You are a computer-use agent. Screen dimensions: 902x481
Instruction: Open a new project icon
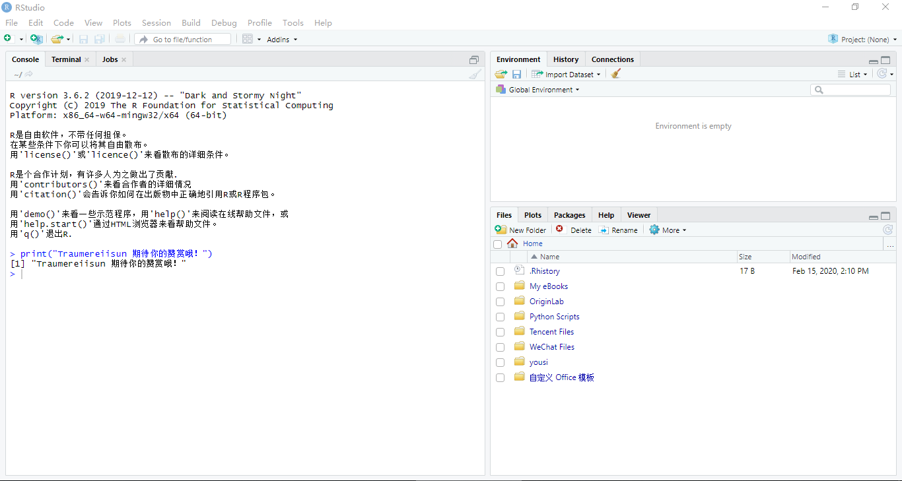pos(36,39)
